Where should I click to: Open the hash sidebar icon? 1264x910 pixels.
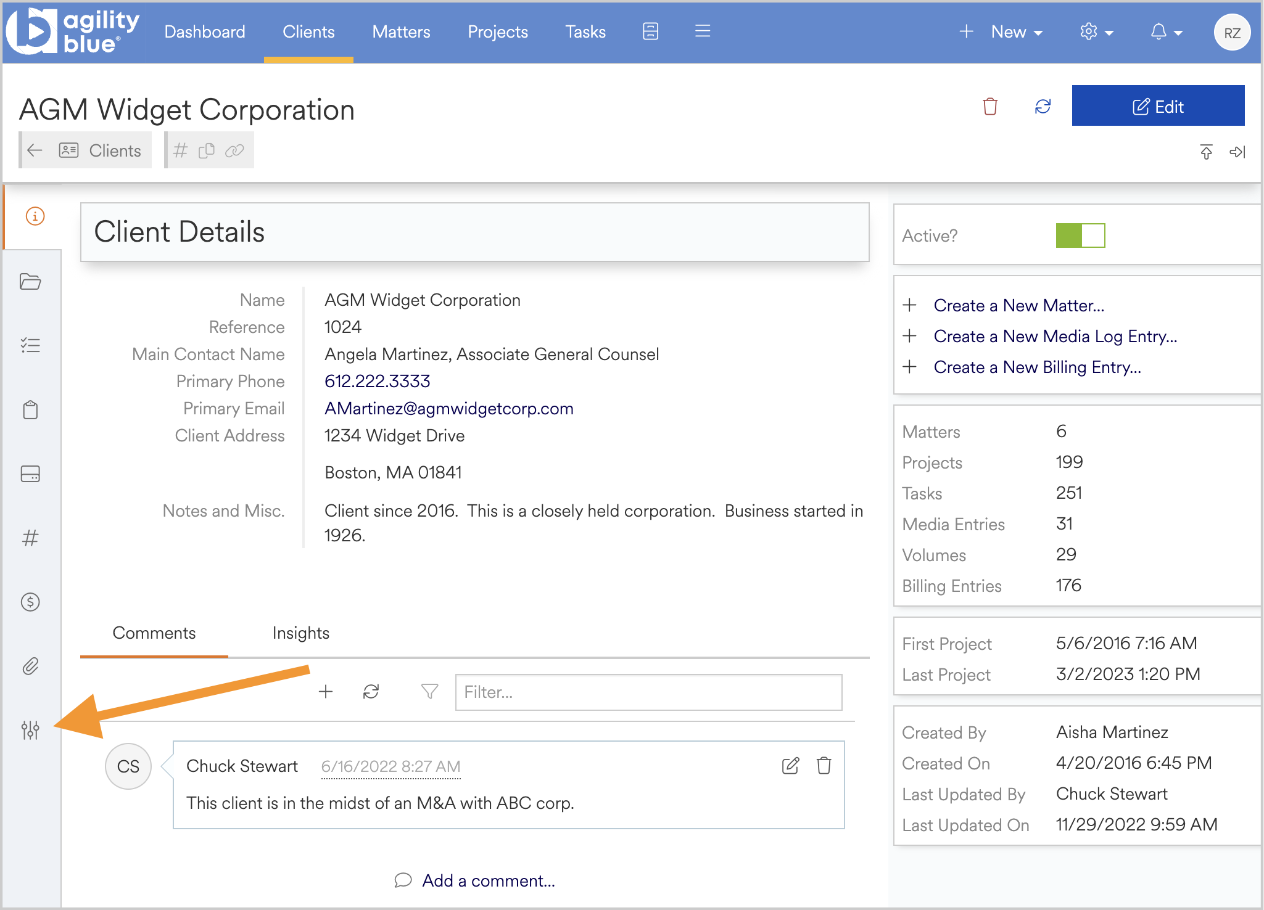point(30,538)
